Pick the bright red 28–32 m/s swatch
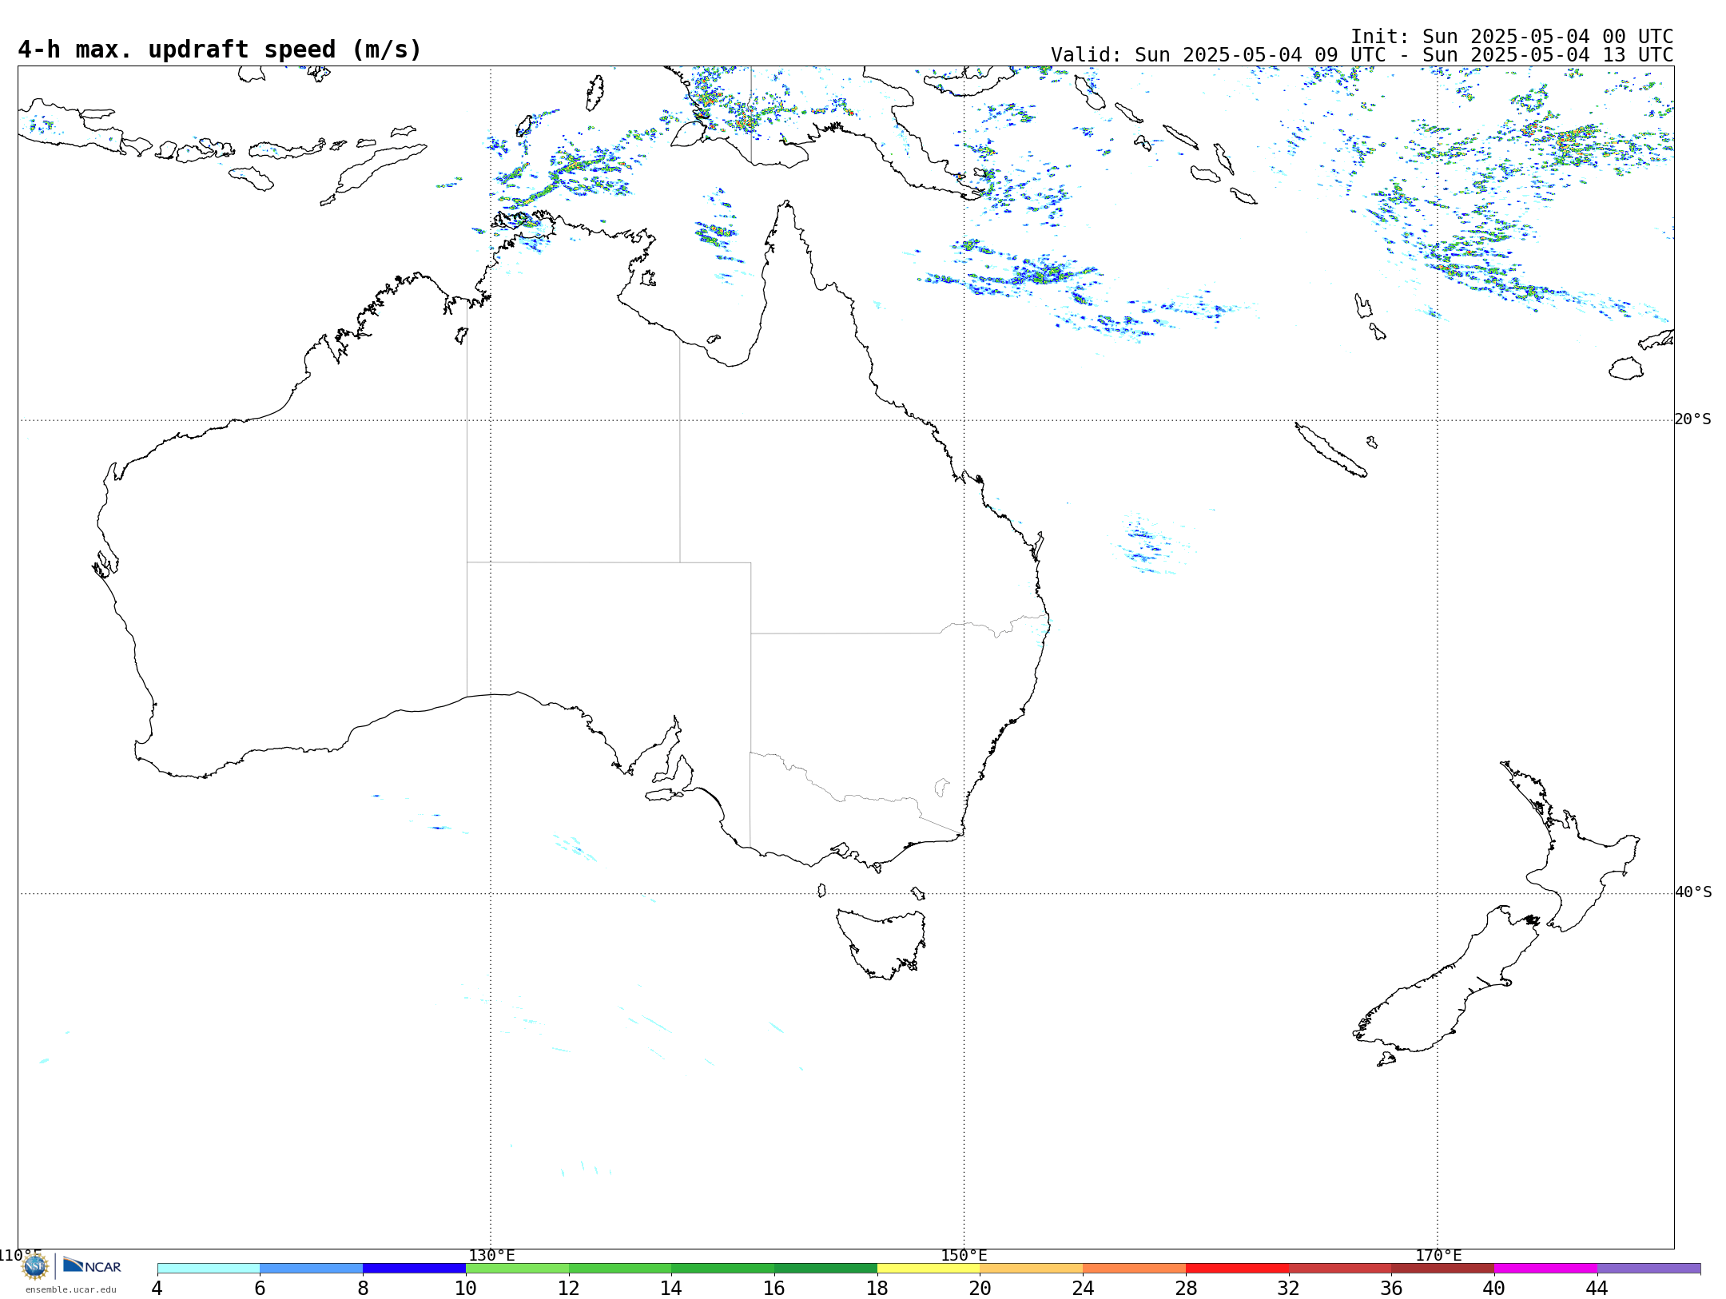Viewport: 1726px width, 1299px height. point(1238,1269)
